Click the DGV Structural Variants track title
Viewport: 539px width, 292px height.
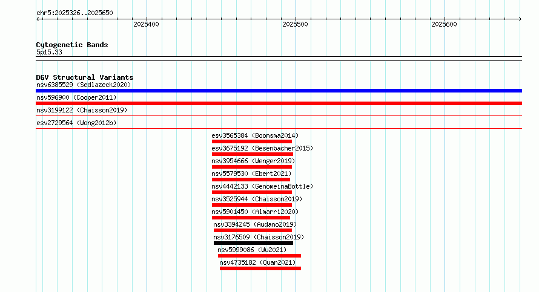coord(85,77)
